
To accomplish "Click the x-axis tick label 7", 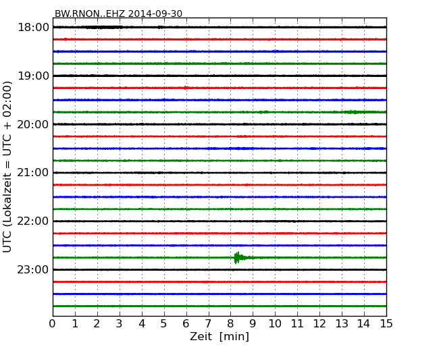I will (208, 324).
